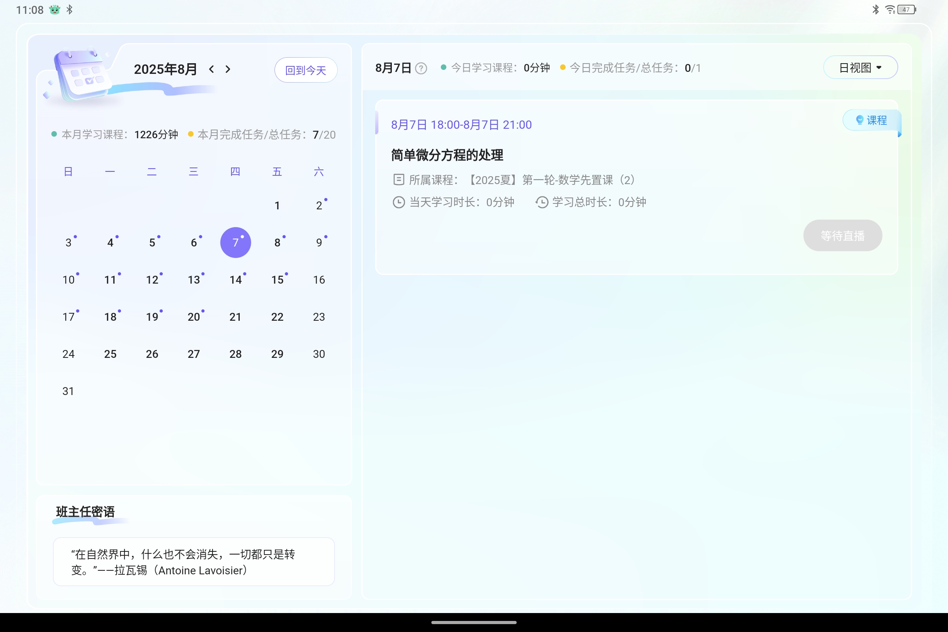Select August 13 on the calendar
Image resolution: width=948 pixels, height=632 pixels.
[x=194, y=280]
